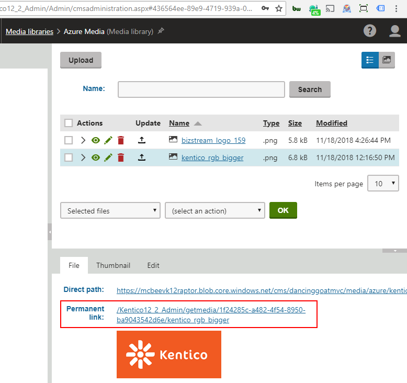Open the screenshot capture extension icon
The width and height of the screenshot is (407, 383).
364,8
